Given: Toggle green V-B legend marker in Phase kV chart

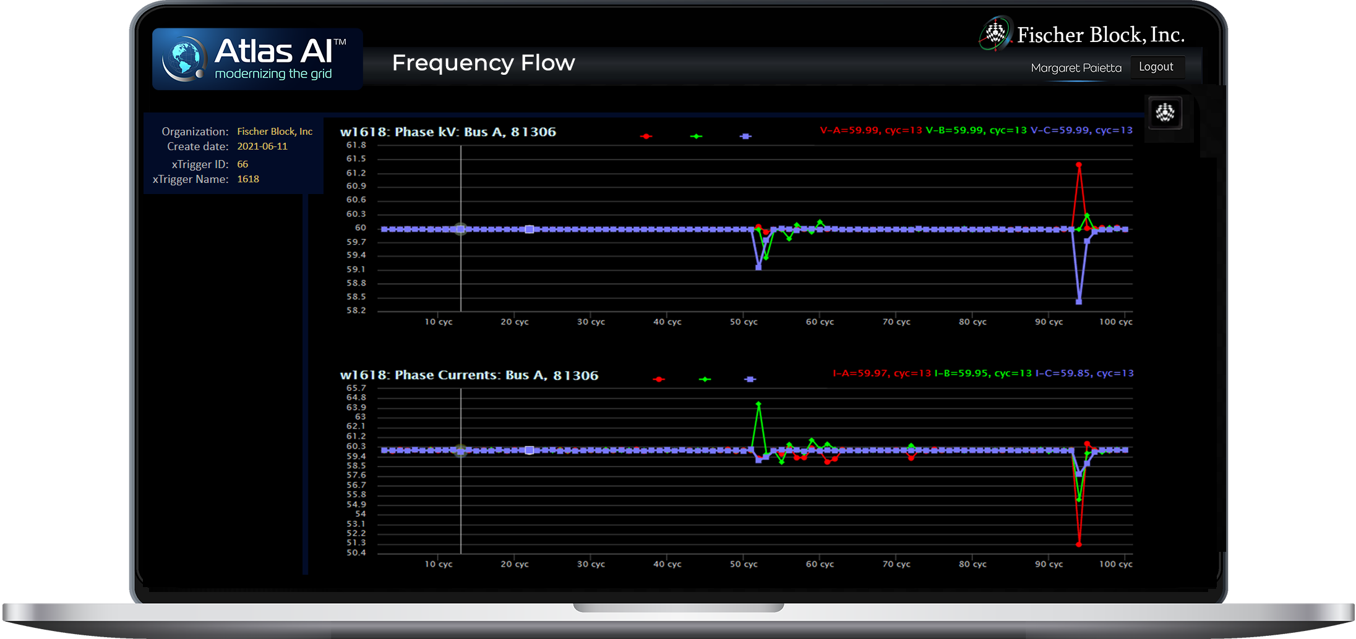Looking at the screenshot, I should (697, 136).
